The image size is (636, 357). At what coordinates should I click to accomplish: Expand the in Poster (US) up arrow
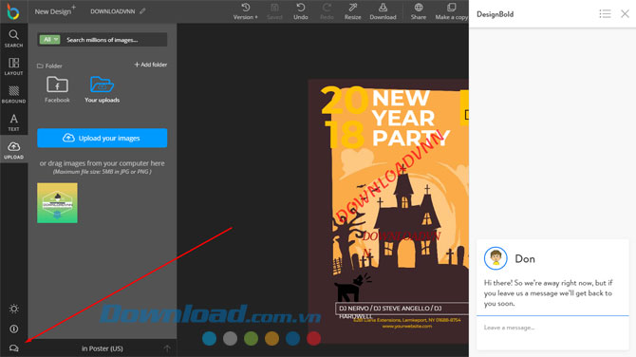[167, 348]
